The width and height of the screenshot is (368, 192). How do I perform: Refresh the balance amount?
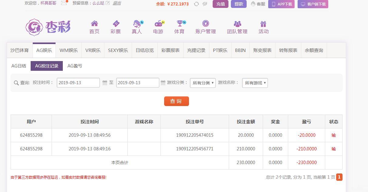tap(197, 4)
